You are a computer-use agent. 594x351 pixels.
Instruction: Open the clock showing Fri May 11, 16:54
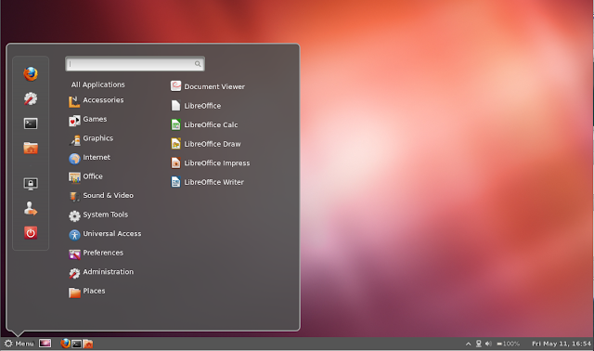pyautogui.click(x=562, y=344)
